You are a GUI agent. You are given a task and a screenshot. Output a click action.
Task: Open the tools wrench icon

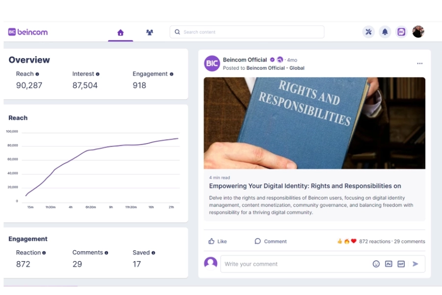pyautogui.click(x=368, y=32)
